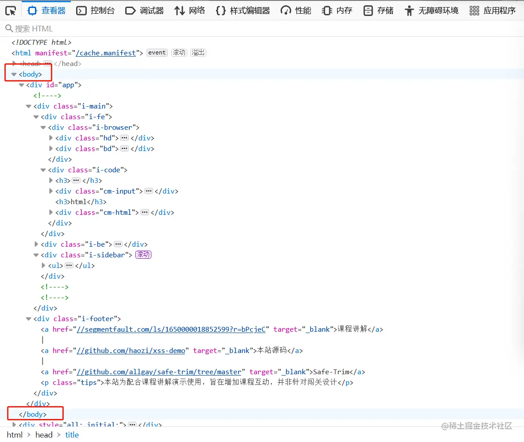
Task: Toggle the 滚动 badge on i-sidebar div
Action: [x=143, y=255]
